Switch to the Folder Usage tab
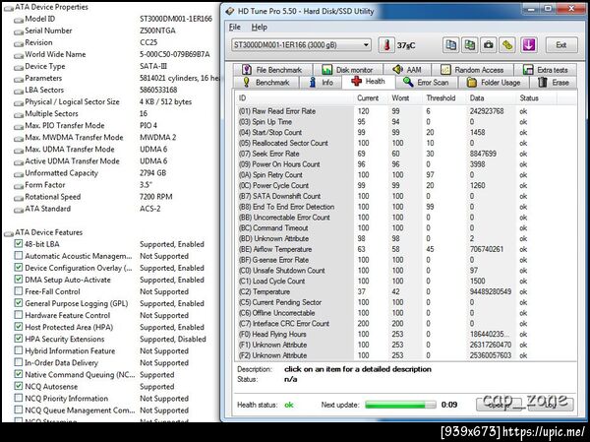This screenshot has width=590, height=442. click(494, 82)
